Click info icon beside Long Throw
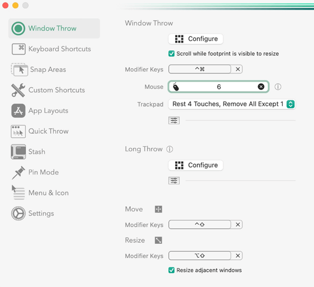This screenshot has height=287, width=314. (170, 149)
